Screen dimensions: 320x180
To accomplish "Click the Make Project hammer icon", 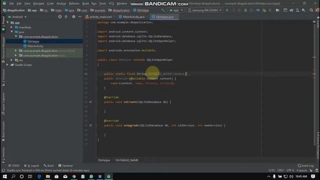I will pyautogui.click(x=162, y=10).
